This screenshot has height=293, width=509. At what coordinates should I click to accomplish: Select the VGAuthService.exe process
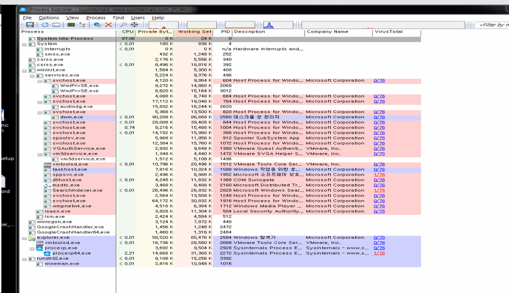coord(79,149)
